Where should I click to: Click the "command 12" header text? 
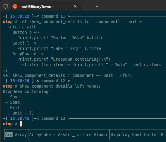pos(53,81)
